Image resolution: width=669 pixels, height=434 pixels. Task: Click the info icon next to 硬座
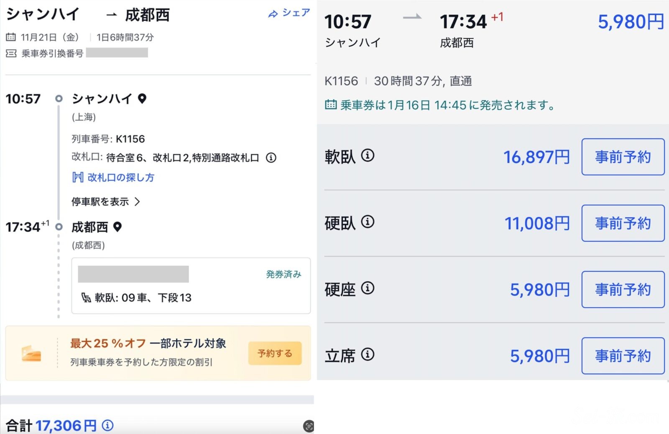click(368, 288)
